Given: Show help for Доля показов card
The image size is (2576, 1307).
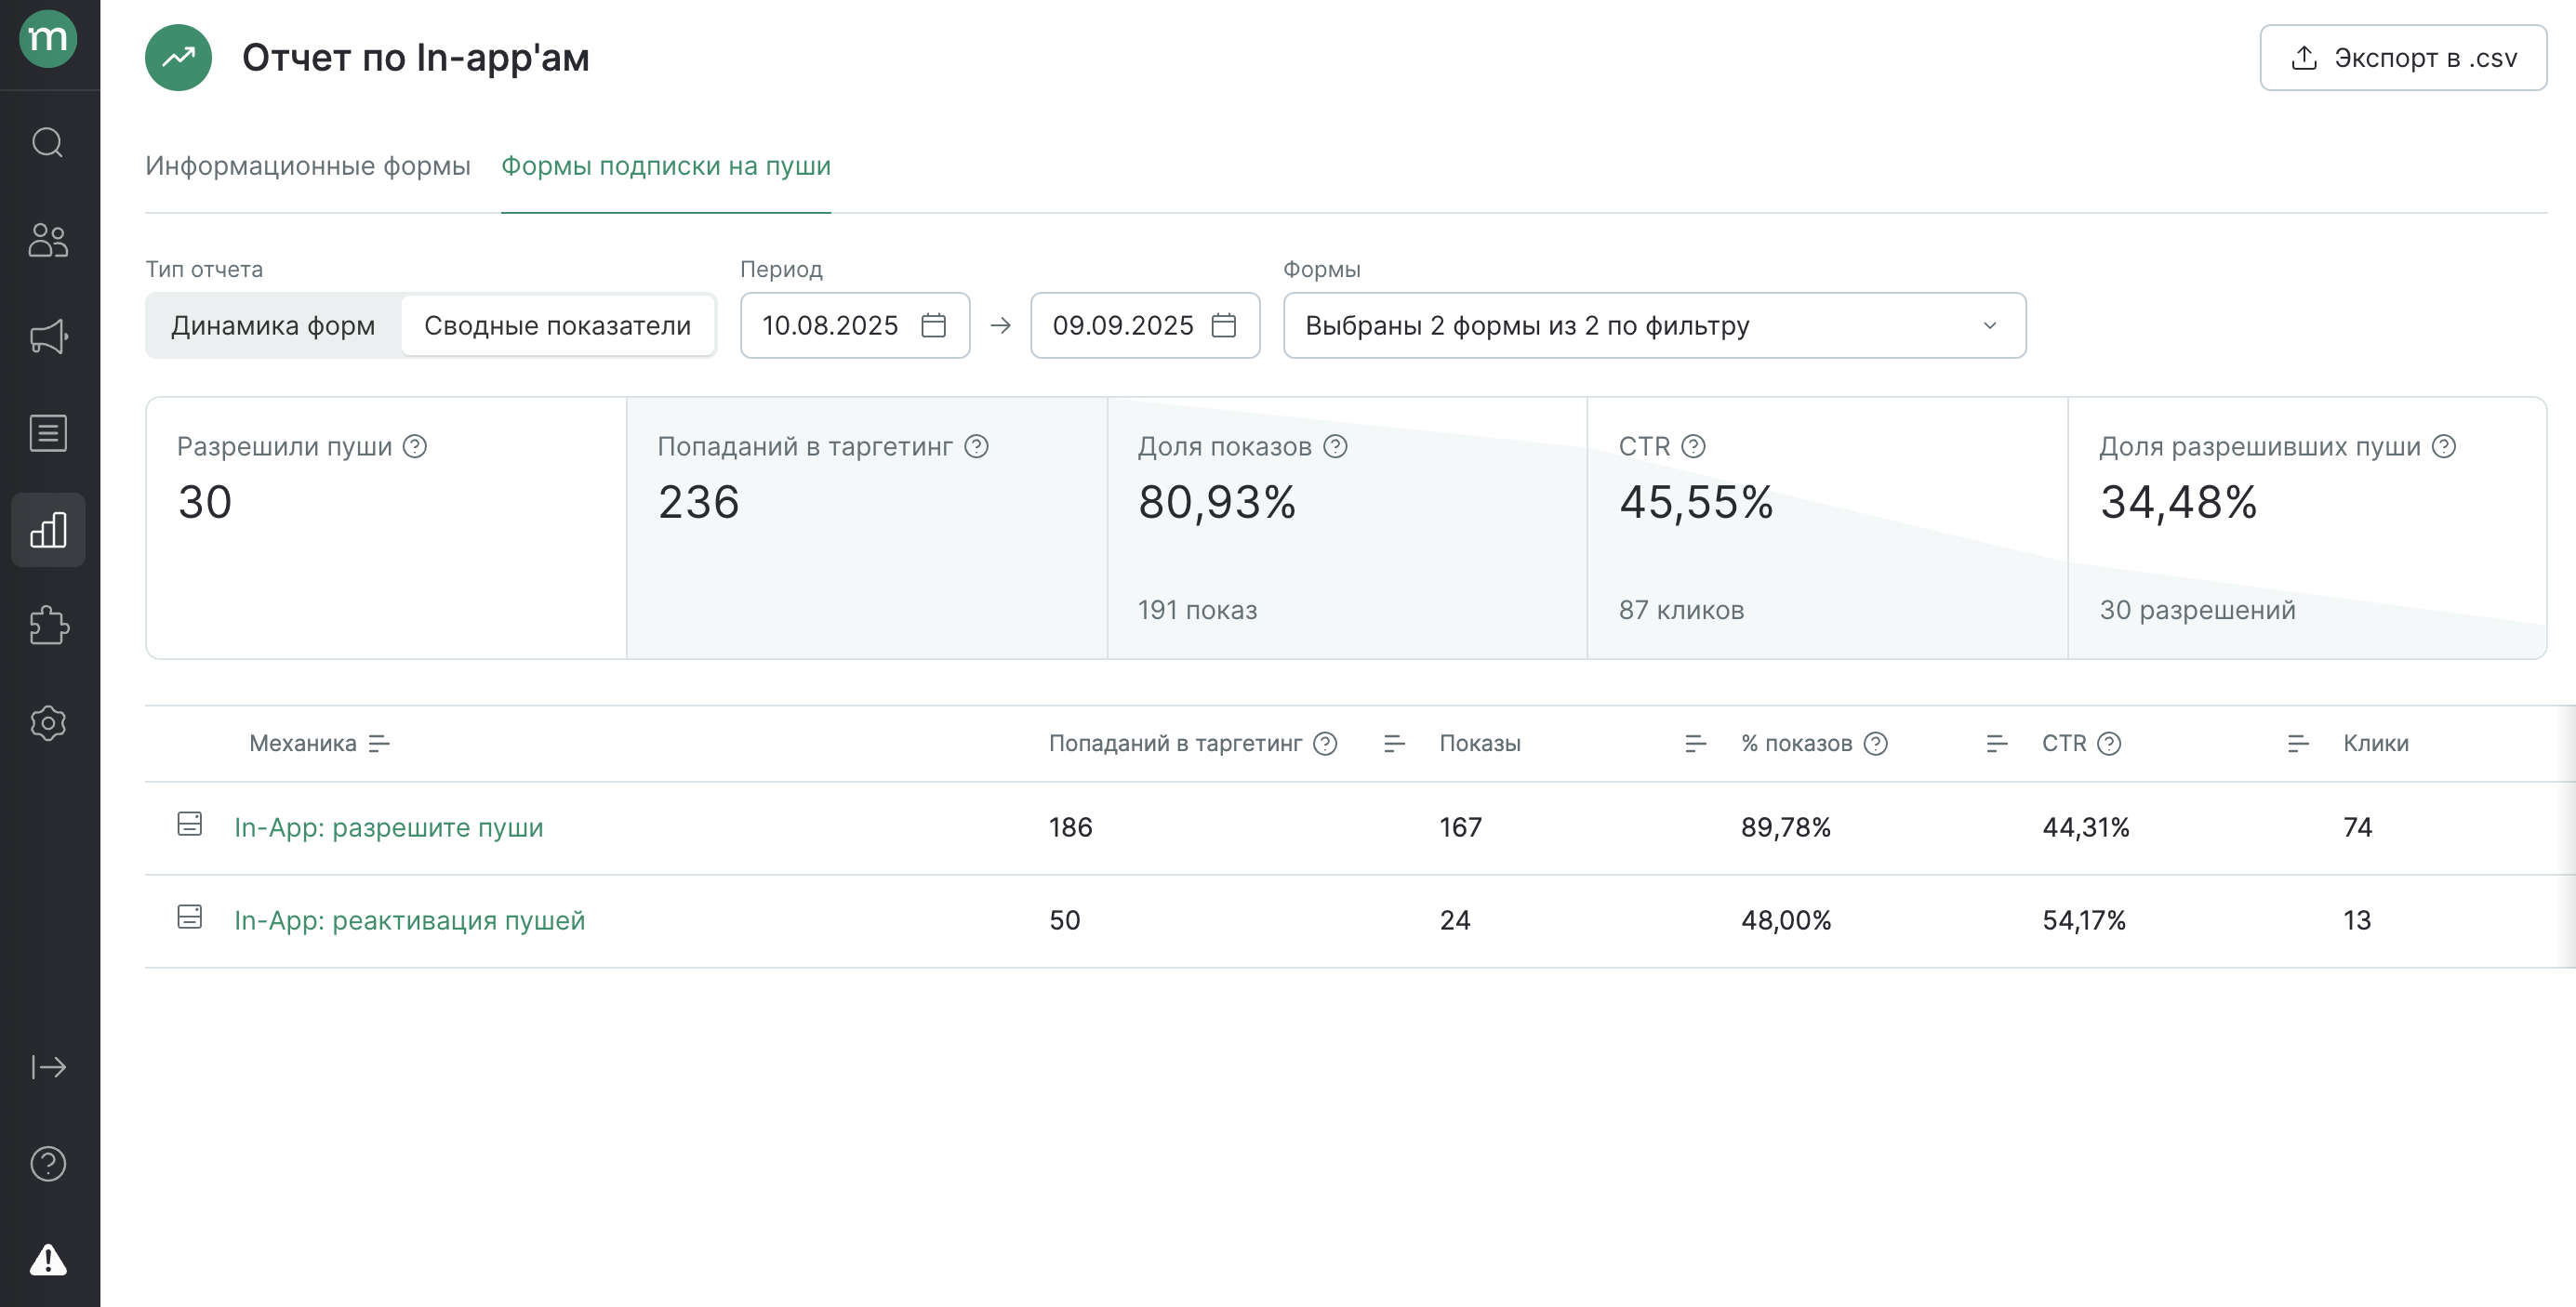Looking at the screenshot, I should click(1335, 446).
